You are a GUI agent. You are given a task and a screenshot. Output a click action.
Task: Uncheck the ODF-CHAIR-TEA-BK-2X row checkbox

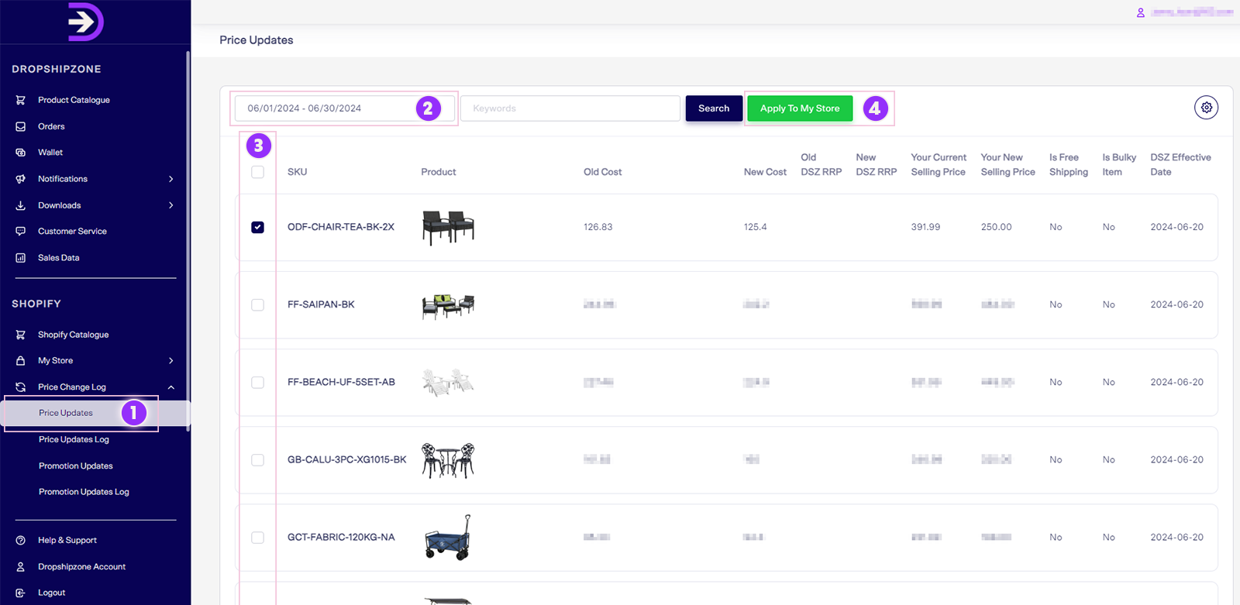pos(258,227)
